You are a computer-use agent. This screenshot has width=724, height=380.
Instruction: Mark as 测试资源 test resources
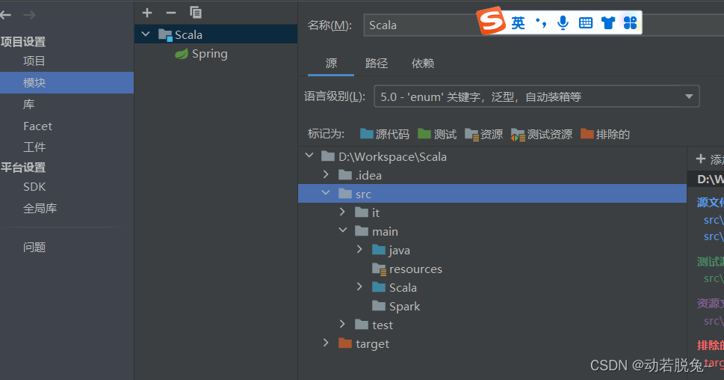click(542, 134)
